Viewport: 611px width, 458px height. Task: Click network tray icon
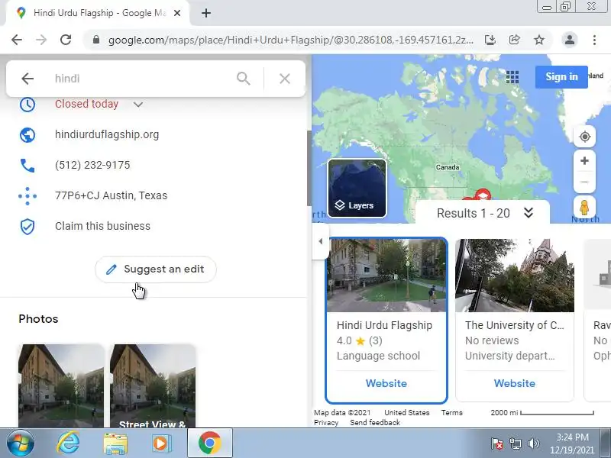pyautogui.click(x=515, y=443)
